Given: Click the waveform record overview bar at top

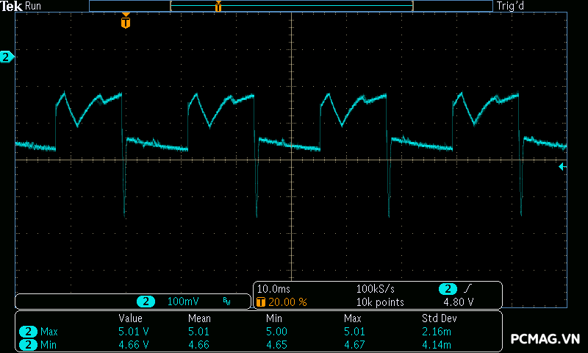Looking at the screenshot, I should (290, 6).
